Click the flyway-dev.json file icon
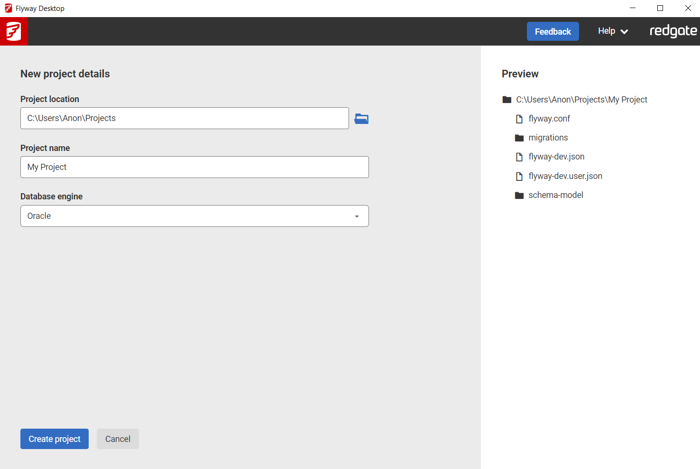Image resolution: width=700 pixels, height=469 pixels. (x=519, y=157)
